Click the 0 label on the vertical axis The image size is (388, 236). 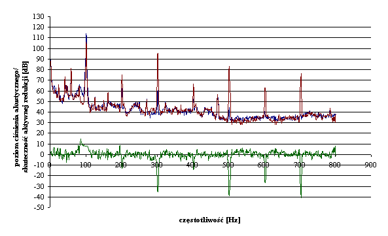point(42,154)
